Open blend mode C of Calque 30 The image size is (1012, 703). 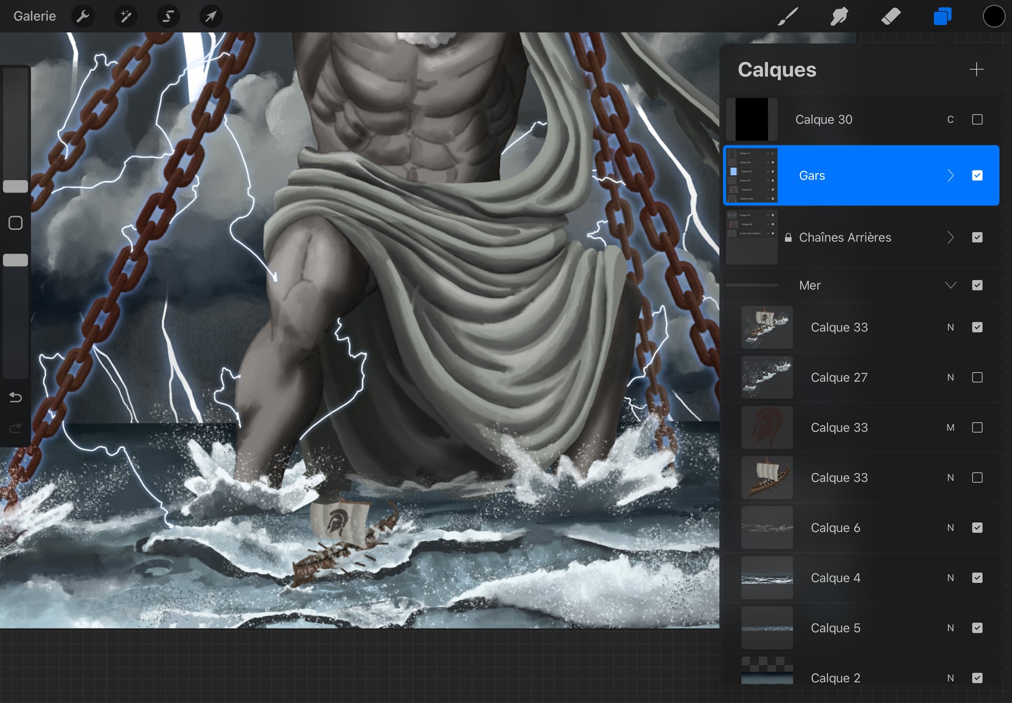tap(950, 120)
